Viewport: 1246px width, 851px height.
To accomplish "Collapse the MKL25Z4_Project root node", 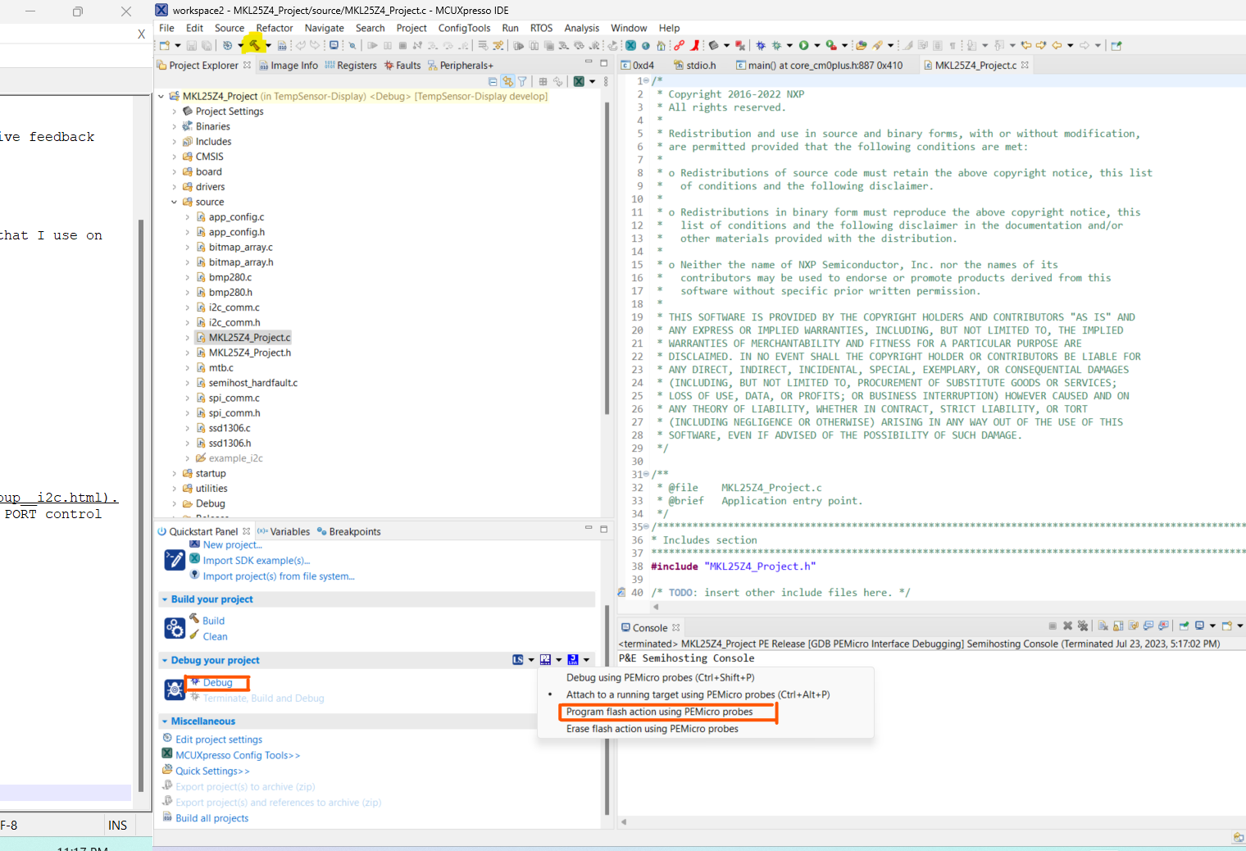I will 161,97.
